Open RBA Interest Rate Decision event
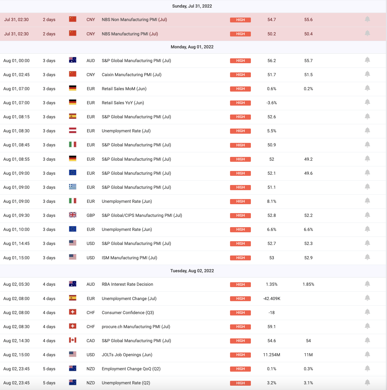 127,284
